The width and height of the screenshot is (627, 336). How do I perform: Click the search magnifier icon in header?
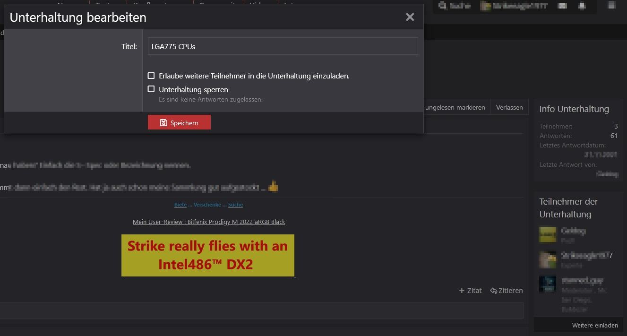point(442,6)
